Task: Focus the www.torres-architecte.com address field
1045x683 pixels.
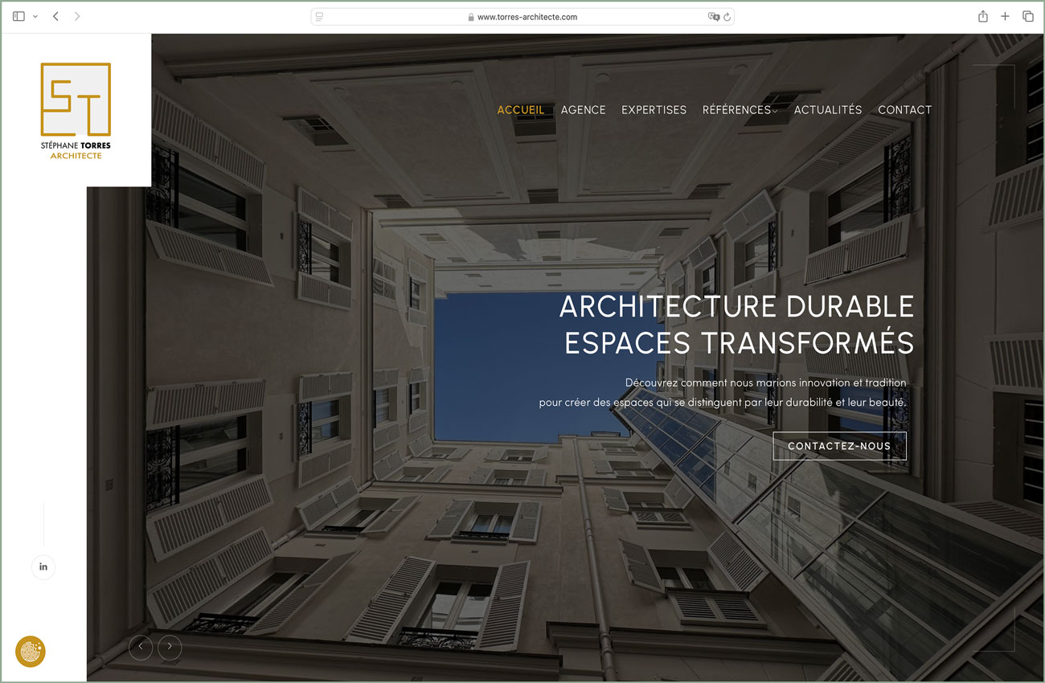Action: (x=522, y=17)
